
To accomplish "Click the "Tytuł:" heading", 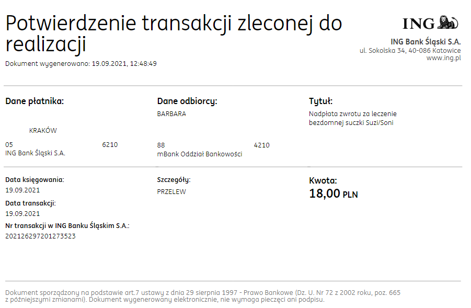I will 320,101.
